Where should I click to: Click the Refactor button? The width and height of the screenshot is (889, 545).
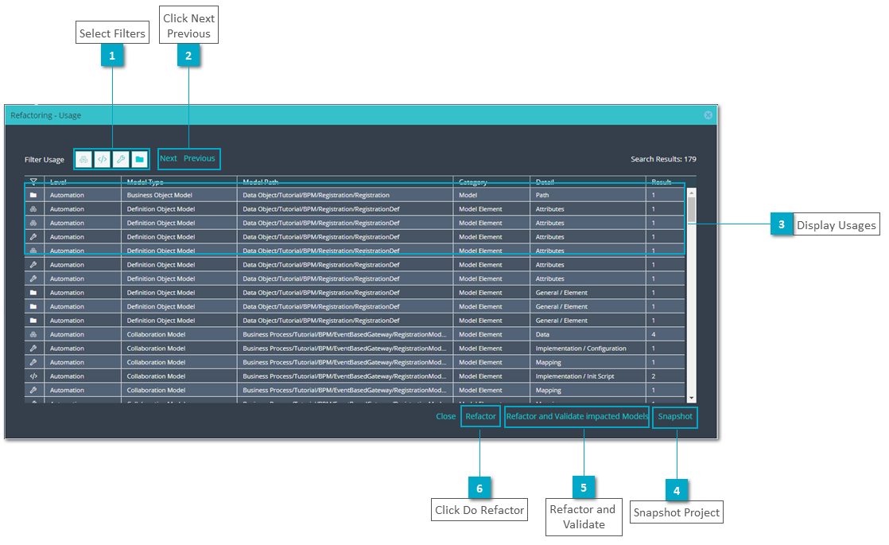480,416
